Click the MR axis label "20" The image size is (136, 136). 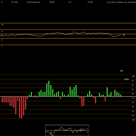tap(133, 94)
